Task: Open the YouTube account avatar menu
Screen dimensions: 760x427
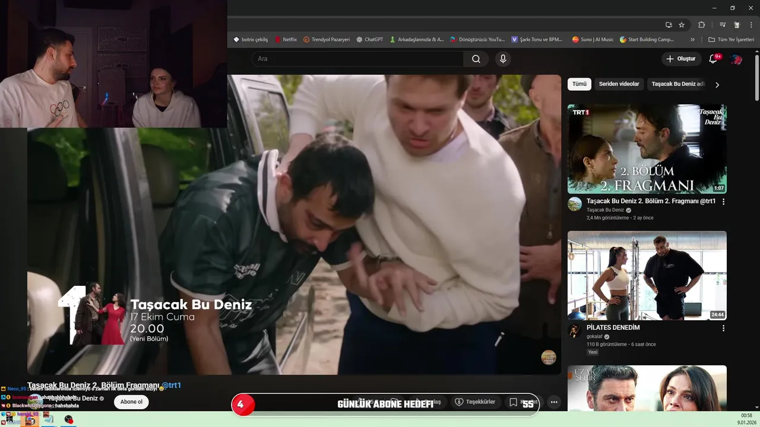Action: point(736,59)
